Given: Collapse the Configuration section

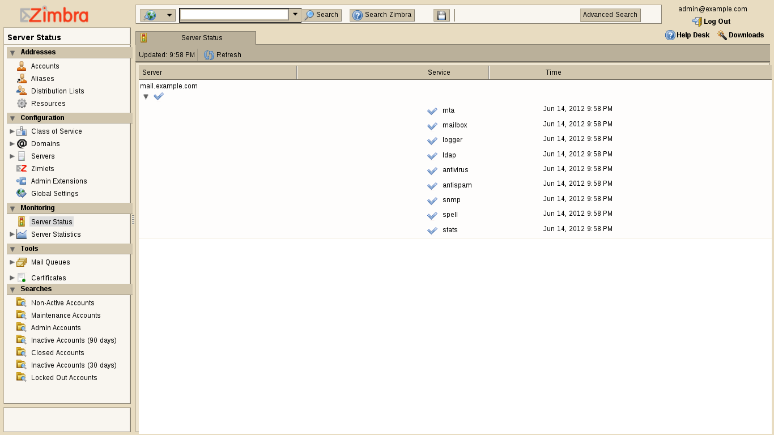Looking at the screenshot, I should coord(12,118).
